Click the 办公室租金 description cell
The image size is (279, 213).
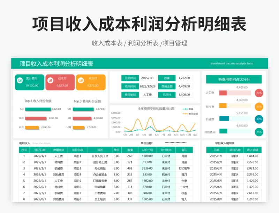point(100,175)
